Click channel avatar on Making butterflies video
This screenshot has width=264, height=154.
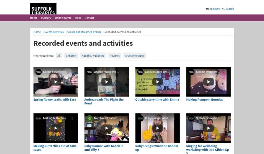[x=38, y=118]
